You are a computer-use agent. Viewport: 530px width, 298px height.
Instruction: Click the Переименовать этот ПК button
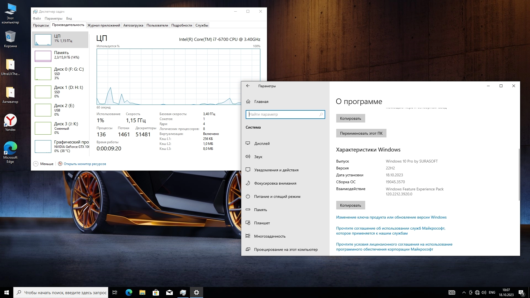(361, 133)
